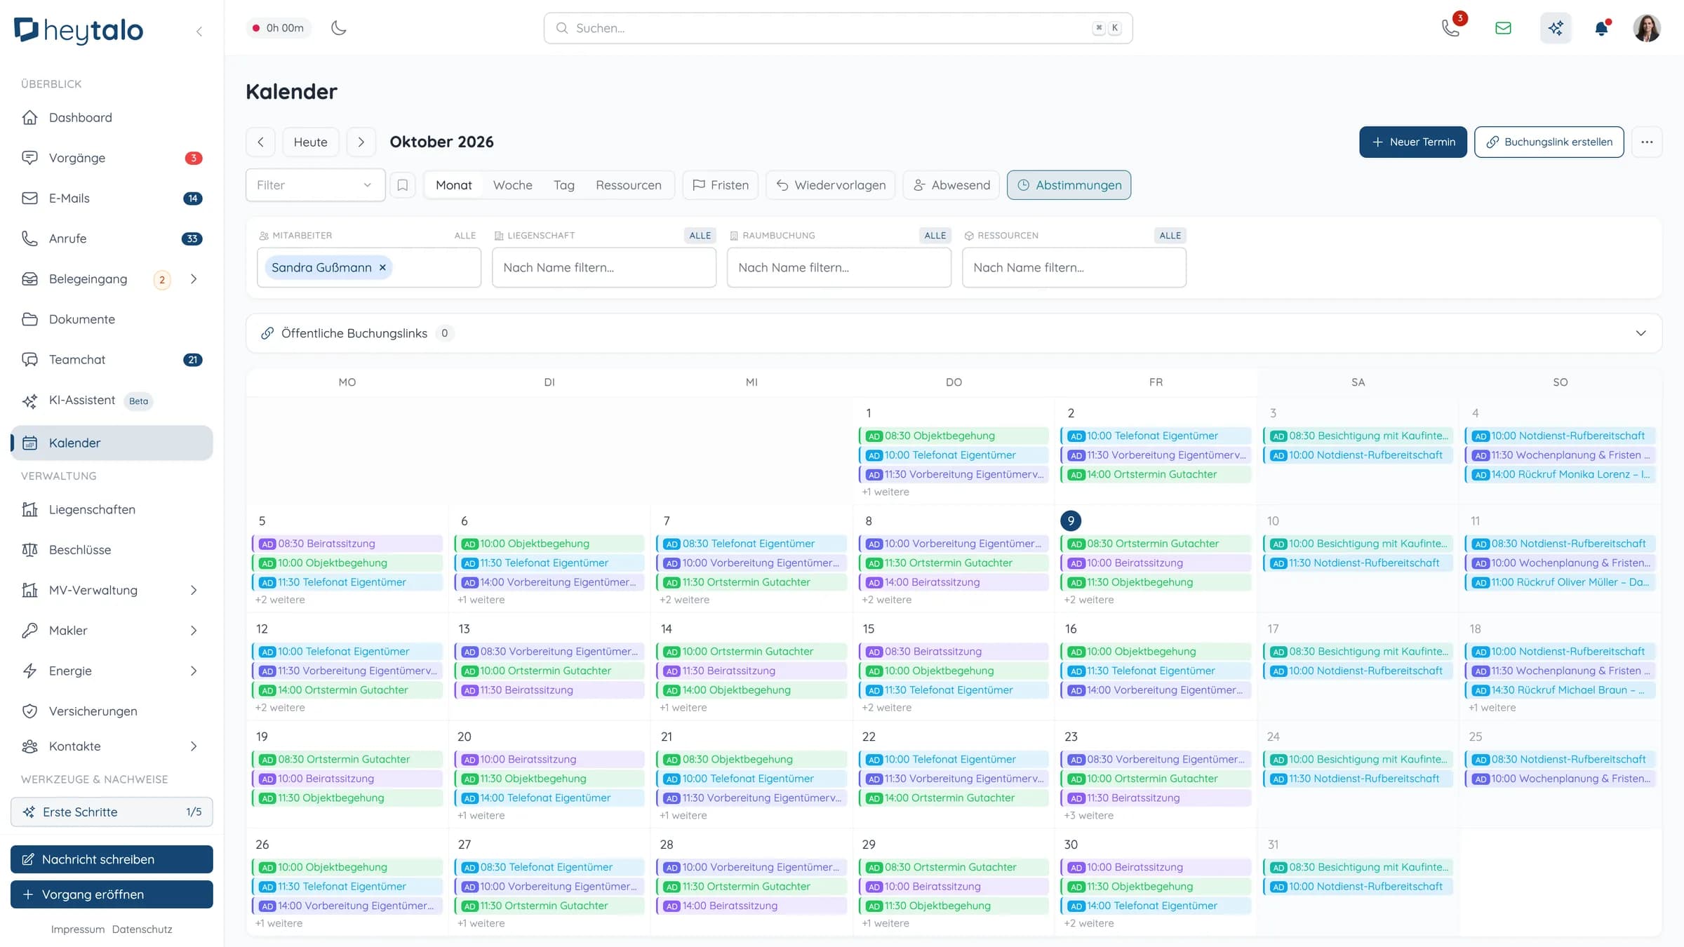The image size is (1684, 947).
Task: Expand Belegeingang submenu chevron
Action: point(194,279)
